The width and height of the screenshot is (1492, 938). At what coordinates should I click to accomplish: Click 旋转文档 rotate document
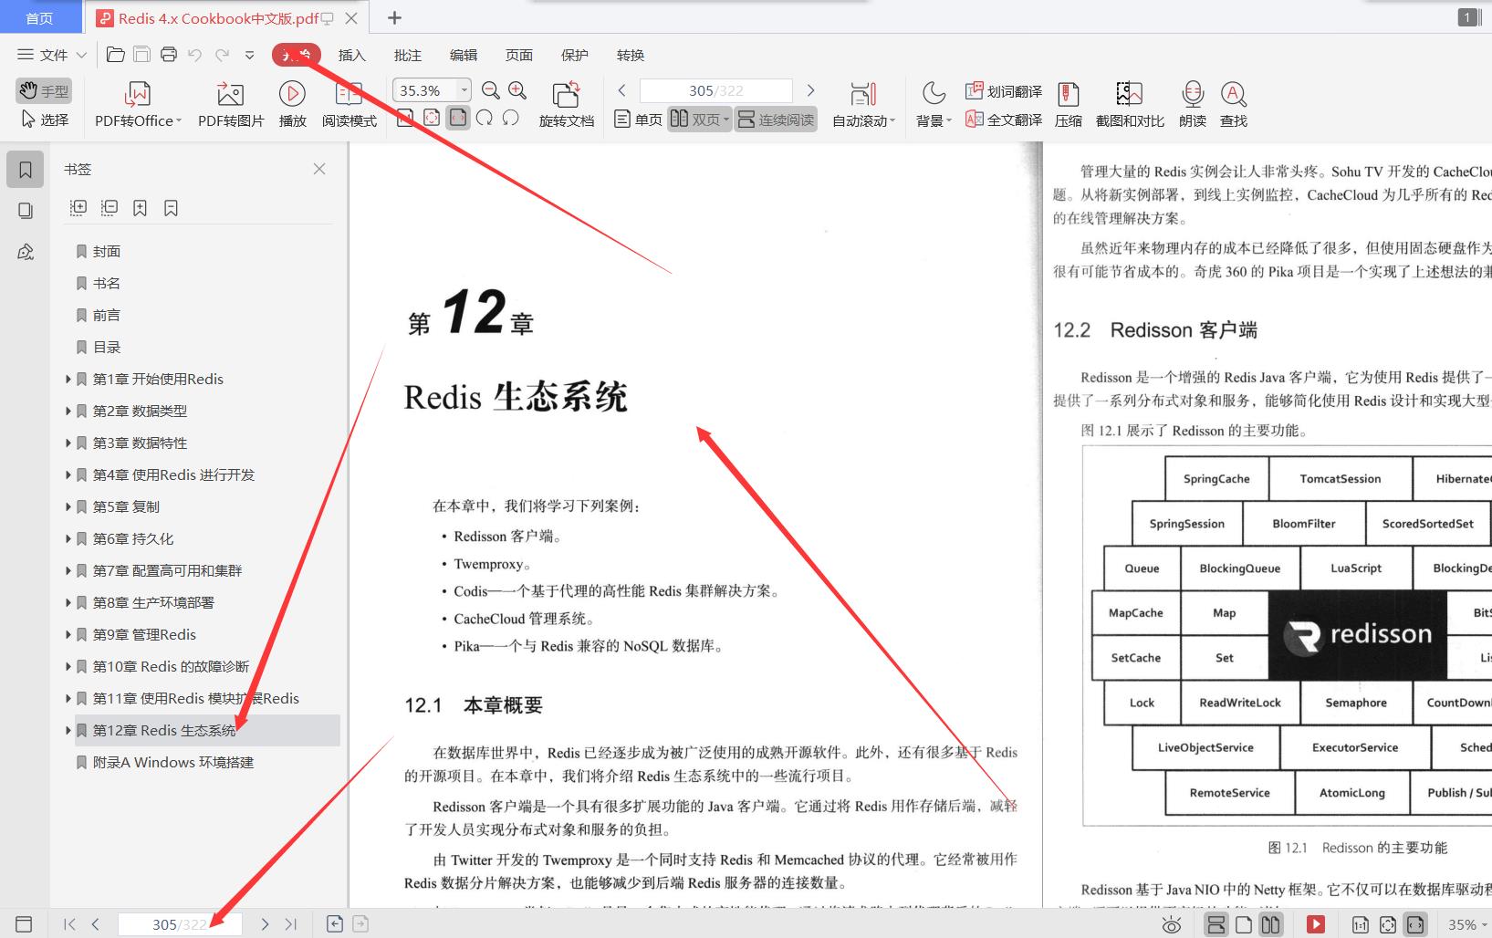[566, 105]
